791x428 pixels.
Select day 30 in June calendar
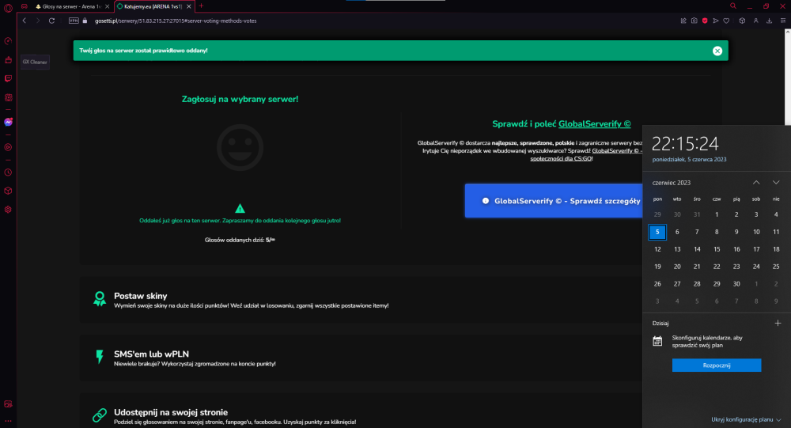736,284
